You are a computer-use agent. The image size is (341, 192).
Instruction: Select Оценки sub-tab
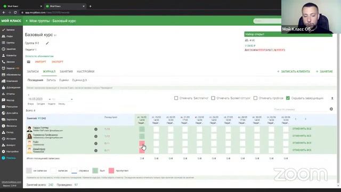[64, 80]
